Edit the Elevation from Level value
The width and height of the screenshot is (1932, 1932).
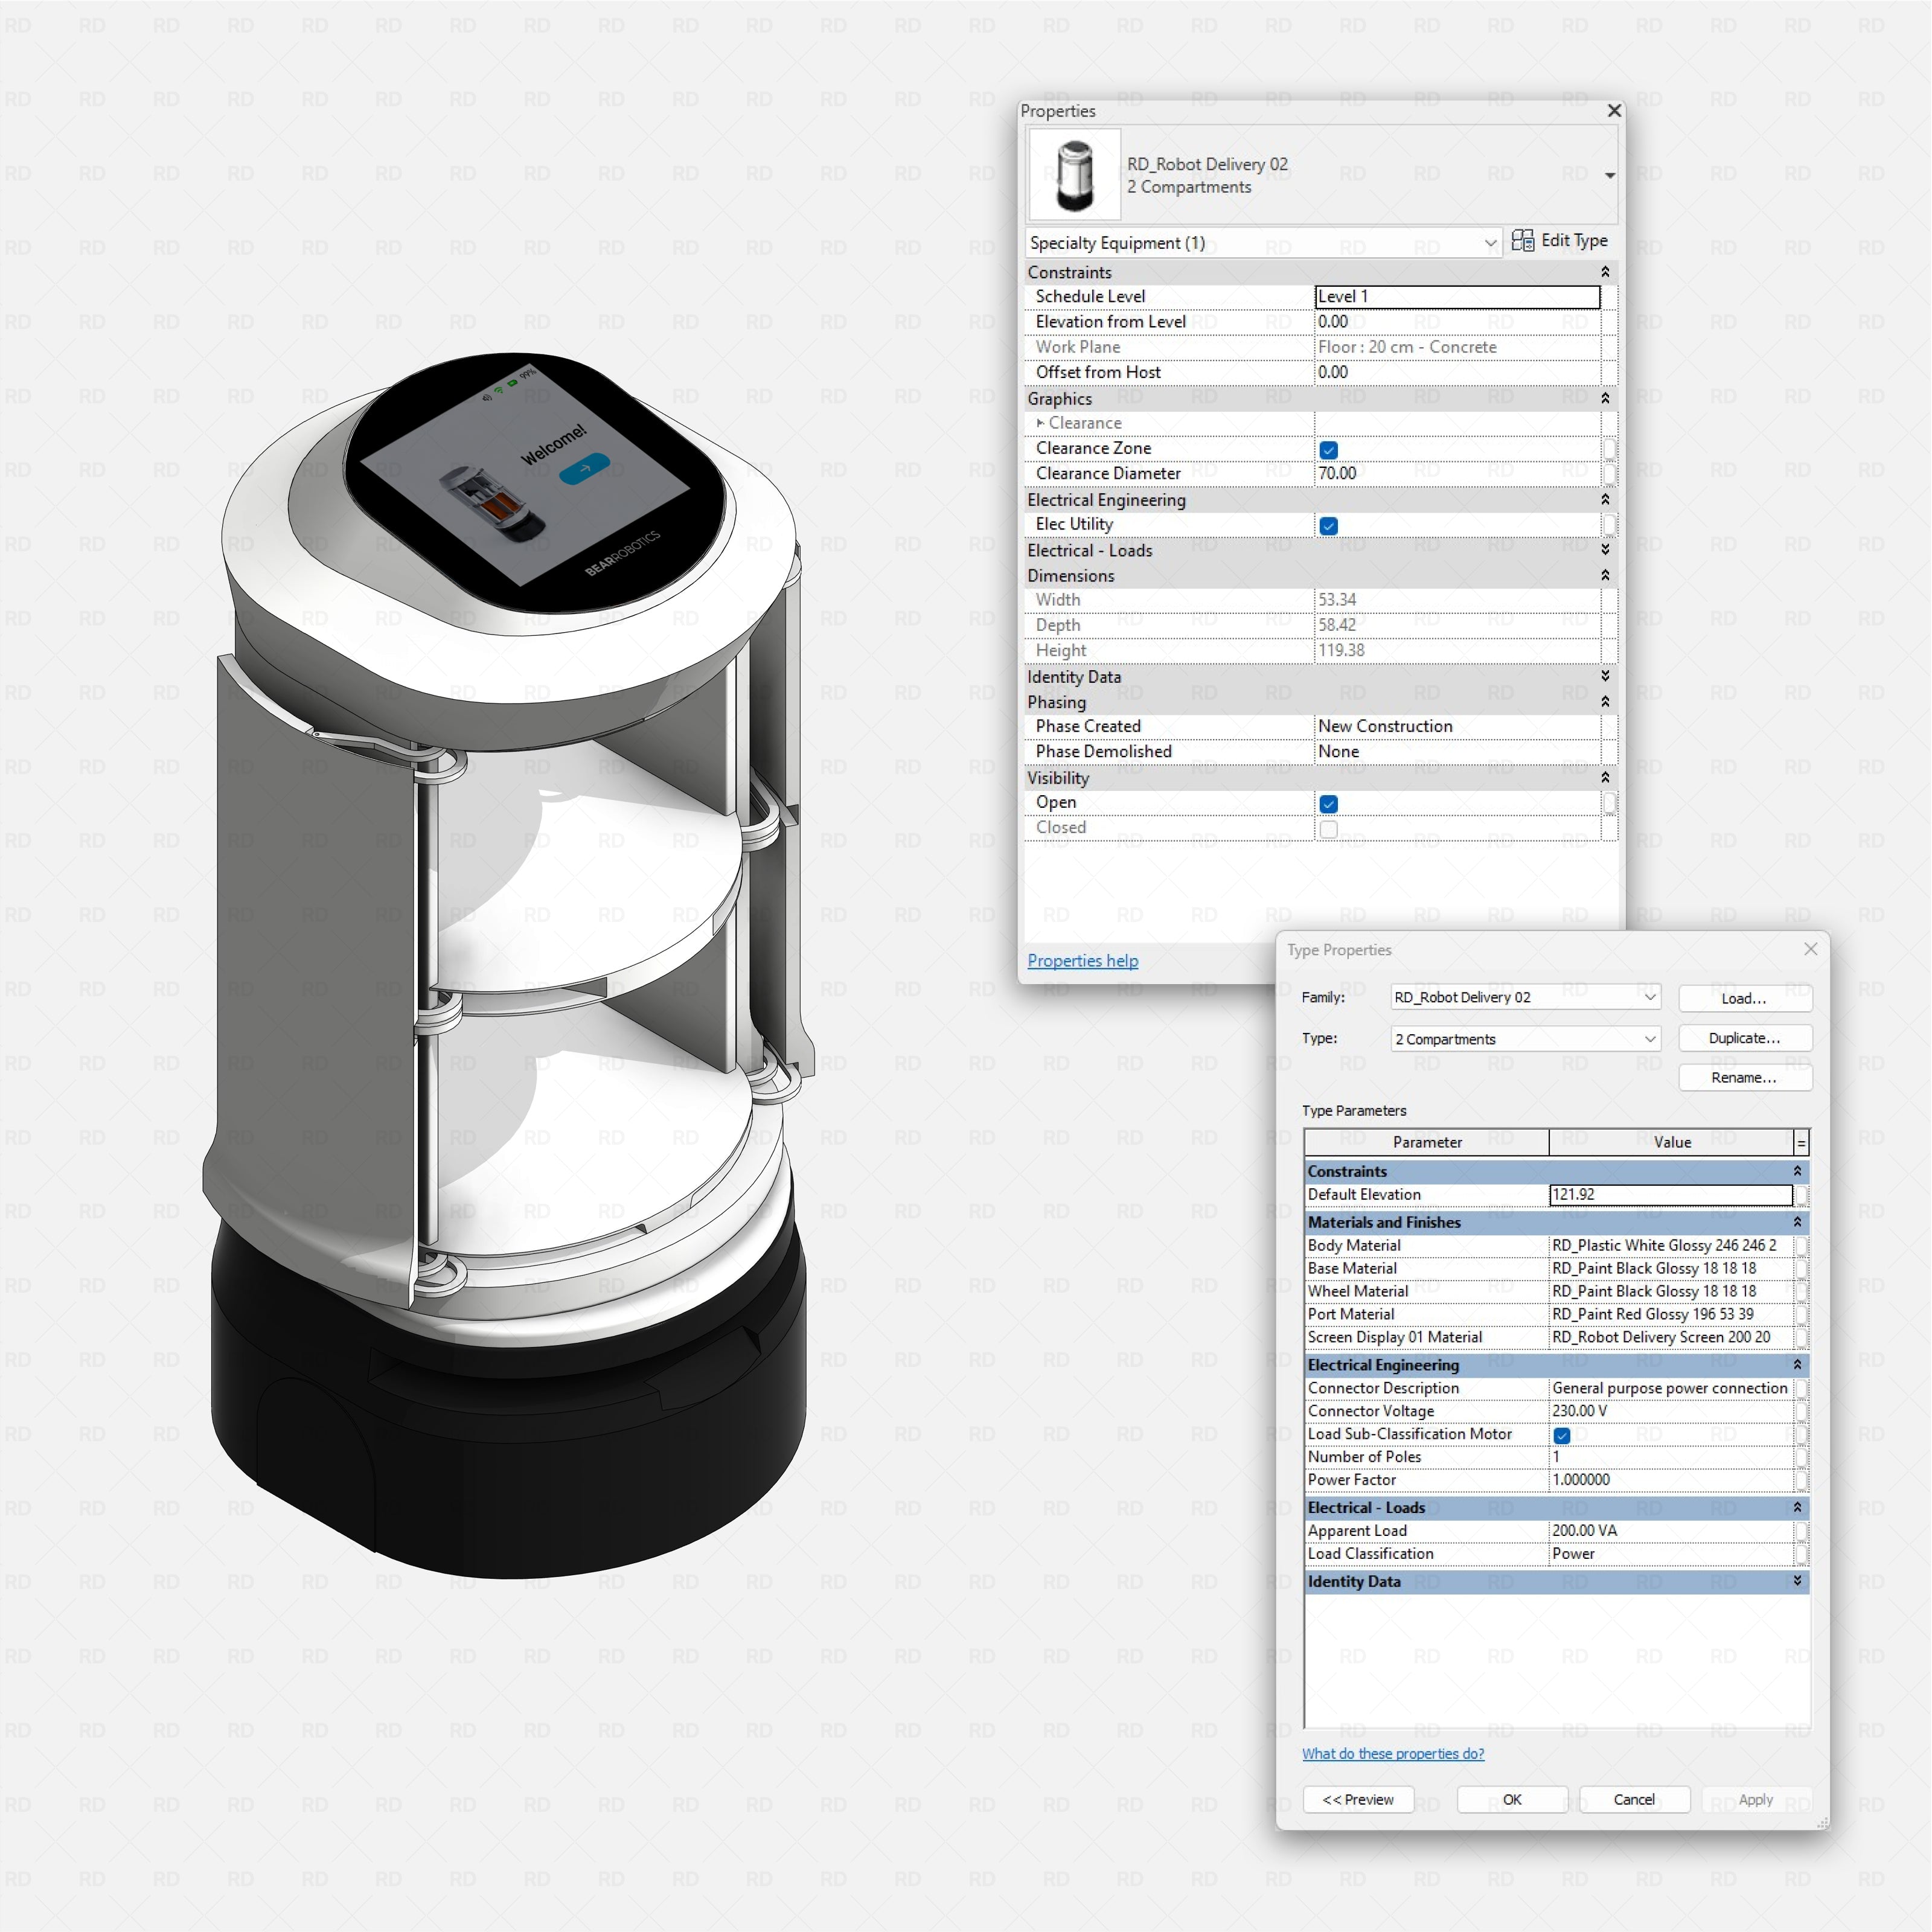(x=1457, y=322)
